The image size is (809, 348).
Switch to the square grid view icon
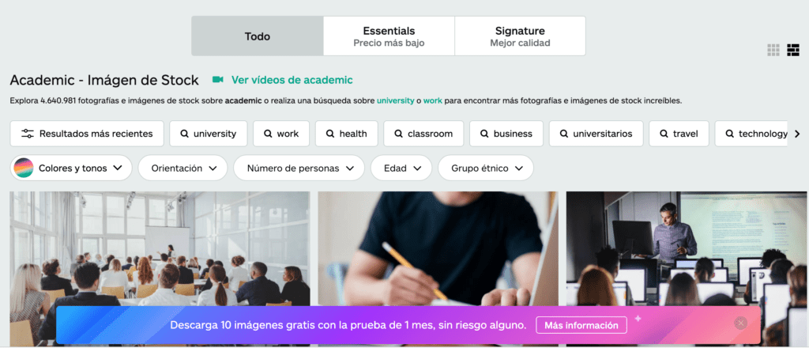coord(773,50)
